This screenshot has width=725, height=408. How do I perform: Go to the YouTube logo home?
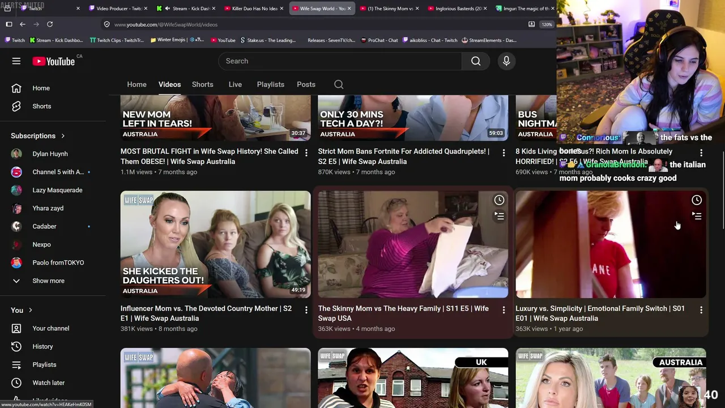pos(54,61)
